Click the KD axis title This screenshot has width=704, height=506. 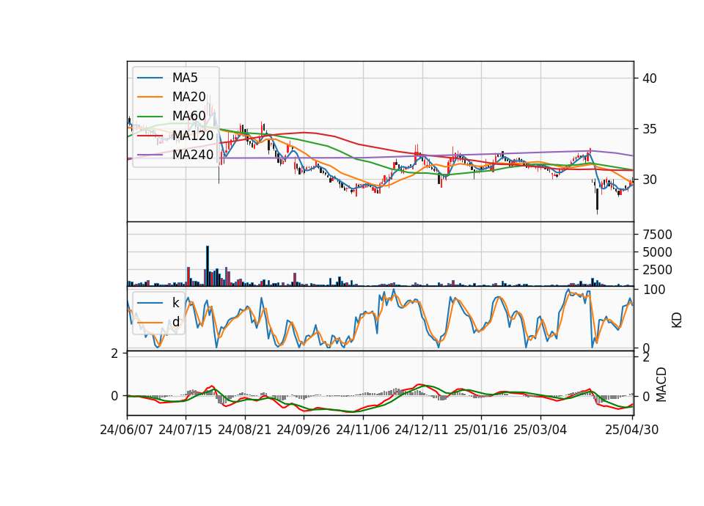677,320
